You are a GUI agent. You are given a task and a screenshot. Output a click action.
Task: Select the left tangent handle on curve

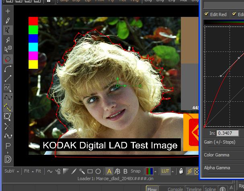(x=221, y=76)
